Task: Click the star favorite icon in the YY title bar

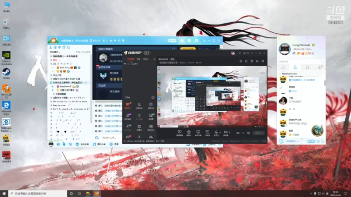Action: pyautogui.click(x=111, y=41)
